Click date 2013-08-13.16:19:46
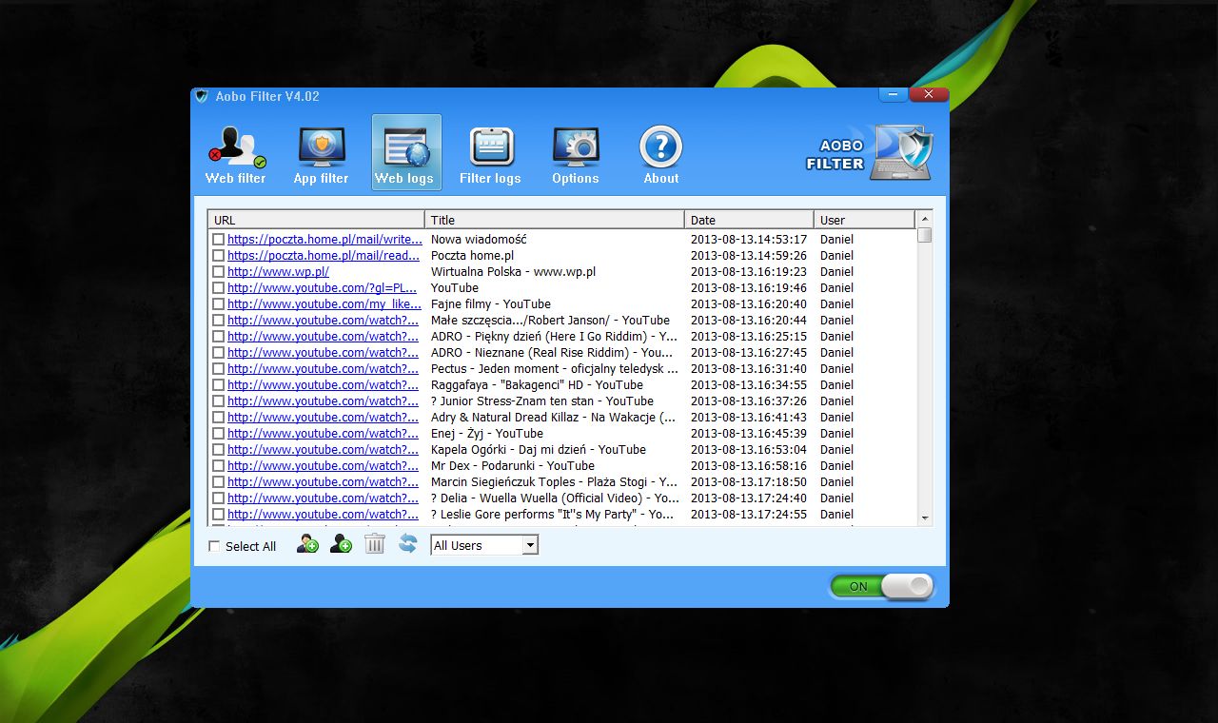 [x=749, y=288]
